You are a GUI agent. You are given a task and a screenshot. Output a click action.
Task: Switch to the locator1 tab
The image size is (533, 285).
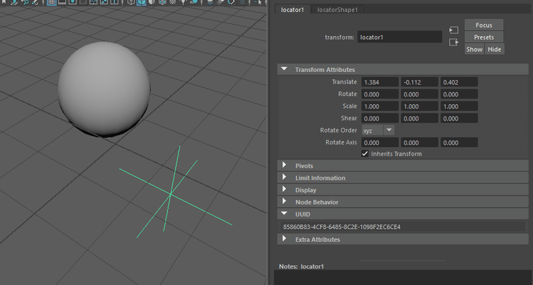click(292, 10)
